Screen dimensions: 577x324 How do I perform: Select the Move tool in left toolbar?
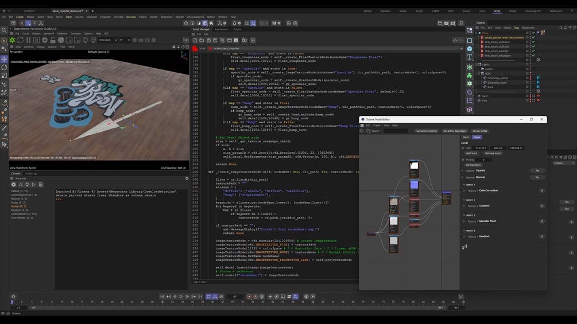[x=5, y=59]
